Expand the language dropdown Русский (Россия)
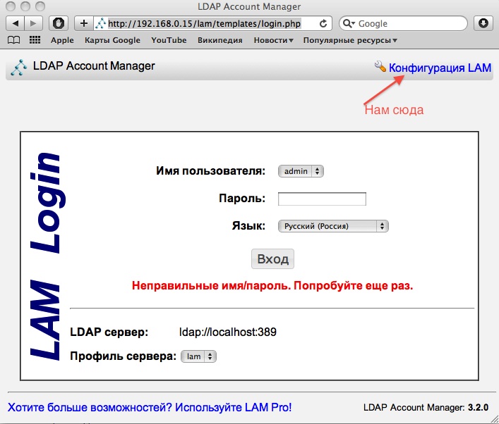This screenshot has width=499, height=424. tap(333, 226)
